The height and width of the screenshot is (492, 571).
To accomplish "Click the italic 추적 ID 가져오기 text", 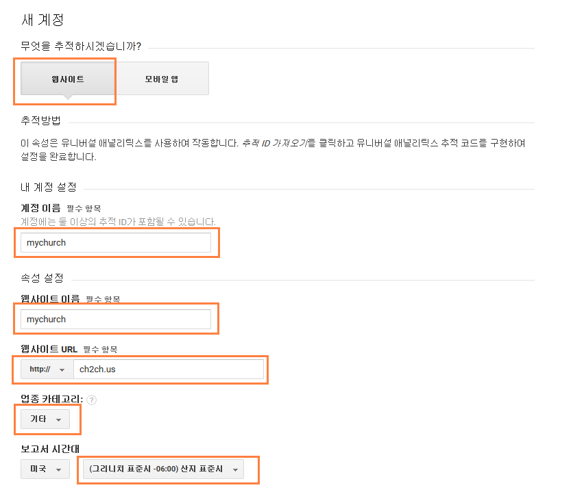I will coord(276,143).
